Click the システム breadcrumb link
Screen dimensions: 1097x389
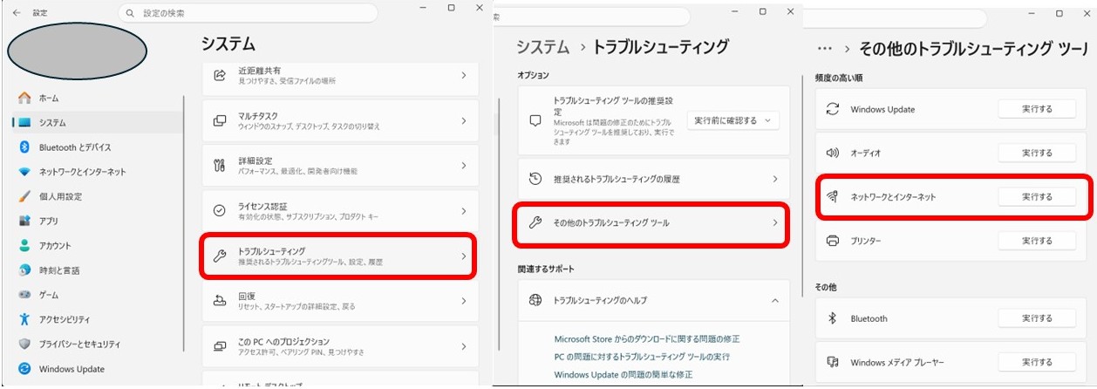click(x=542, y=47)
